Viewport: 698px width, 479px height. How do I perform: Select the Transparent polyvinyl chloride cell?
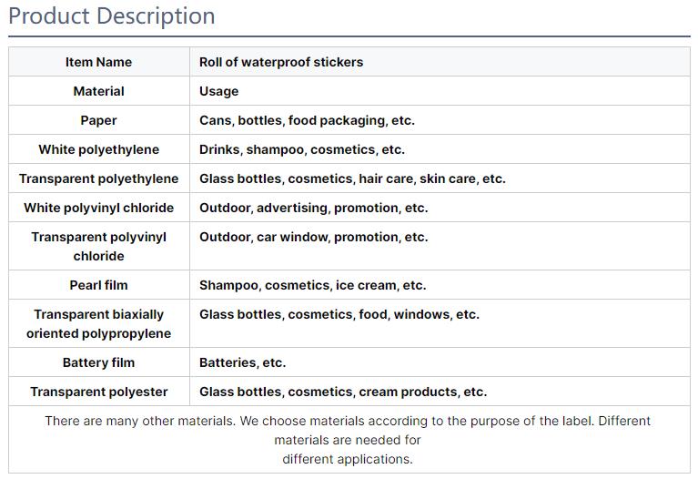coord(98,246)
